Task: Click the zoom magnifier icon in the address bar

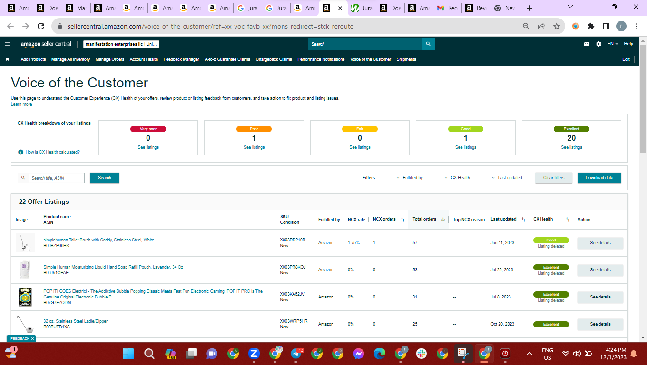Action: click(526, 26)
